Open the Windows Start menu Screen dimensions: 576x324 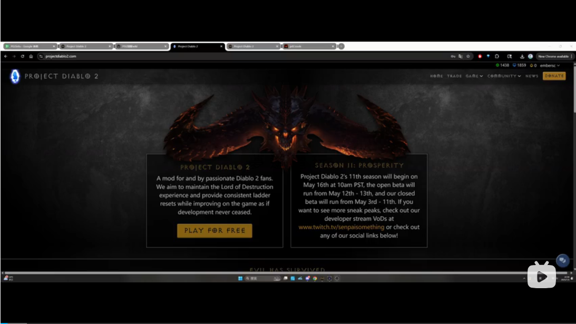point(240,279)
